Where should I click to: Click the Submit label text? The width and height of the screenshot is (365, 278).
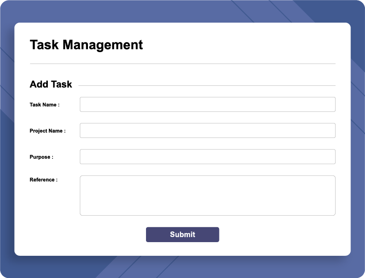(x=182, y=234)
